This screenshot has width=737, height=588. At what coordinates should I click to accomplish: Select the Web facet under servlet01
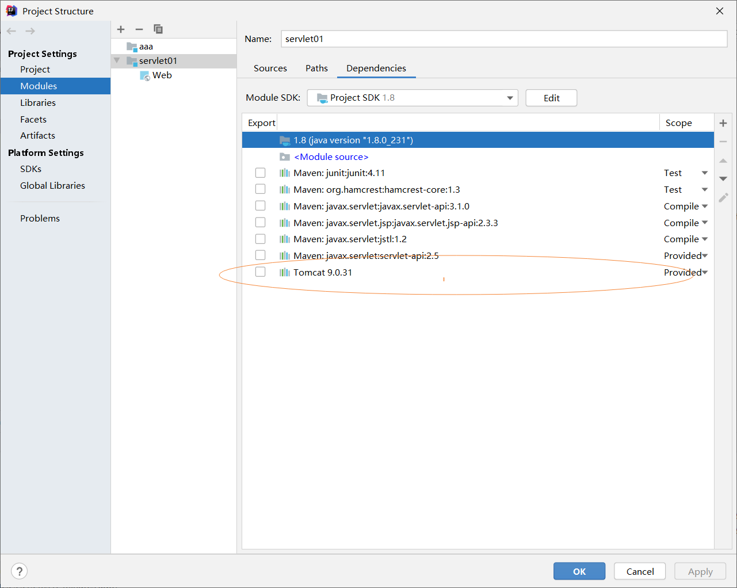[162, 75]
